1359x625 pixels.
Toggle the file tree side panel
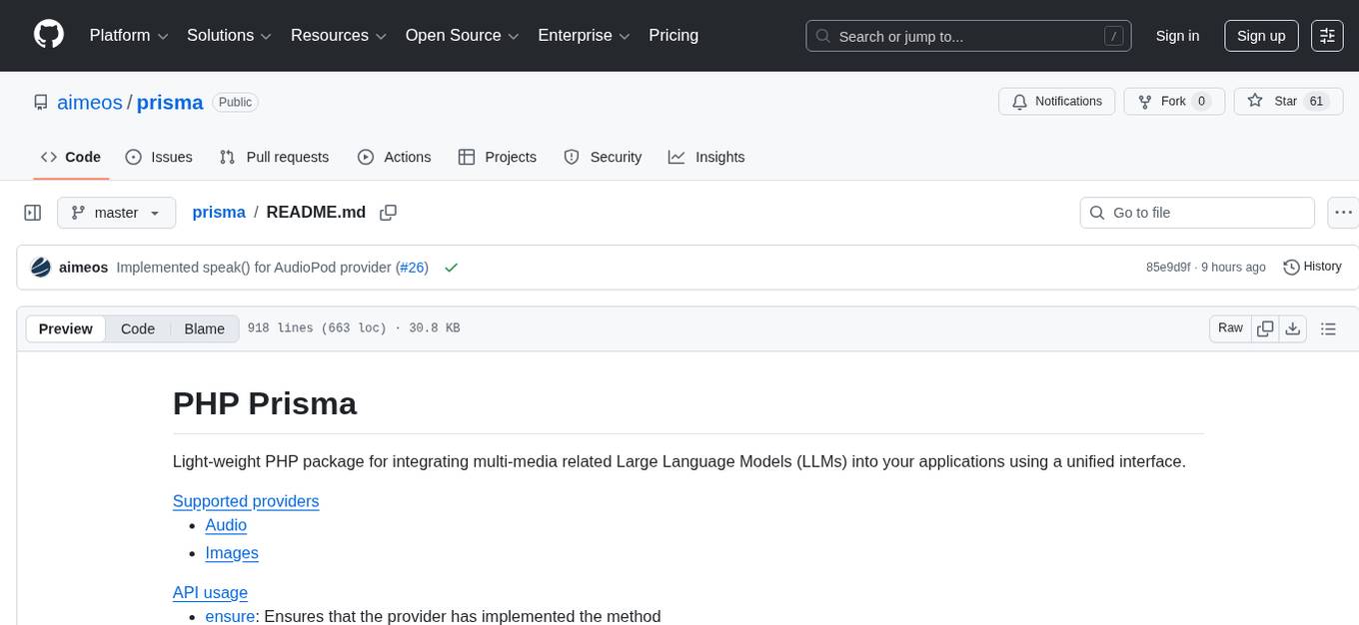click(33, 213)
